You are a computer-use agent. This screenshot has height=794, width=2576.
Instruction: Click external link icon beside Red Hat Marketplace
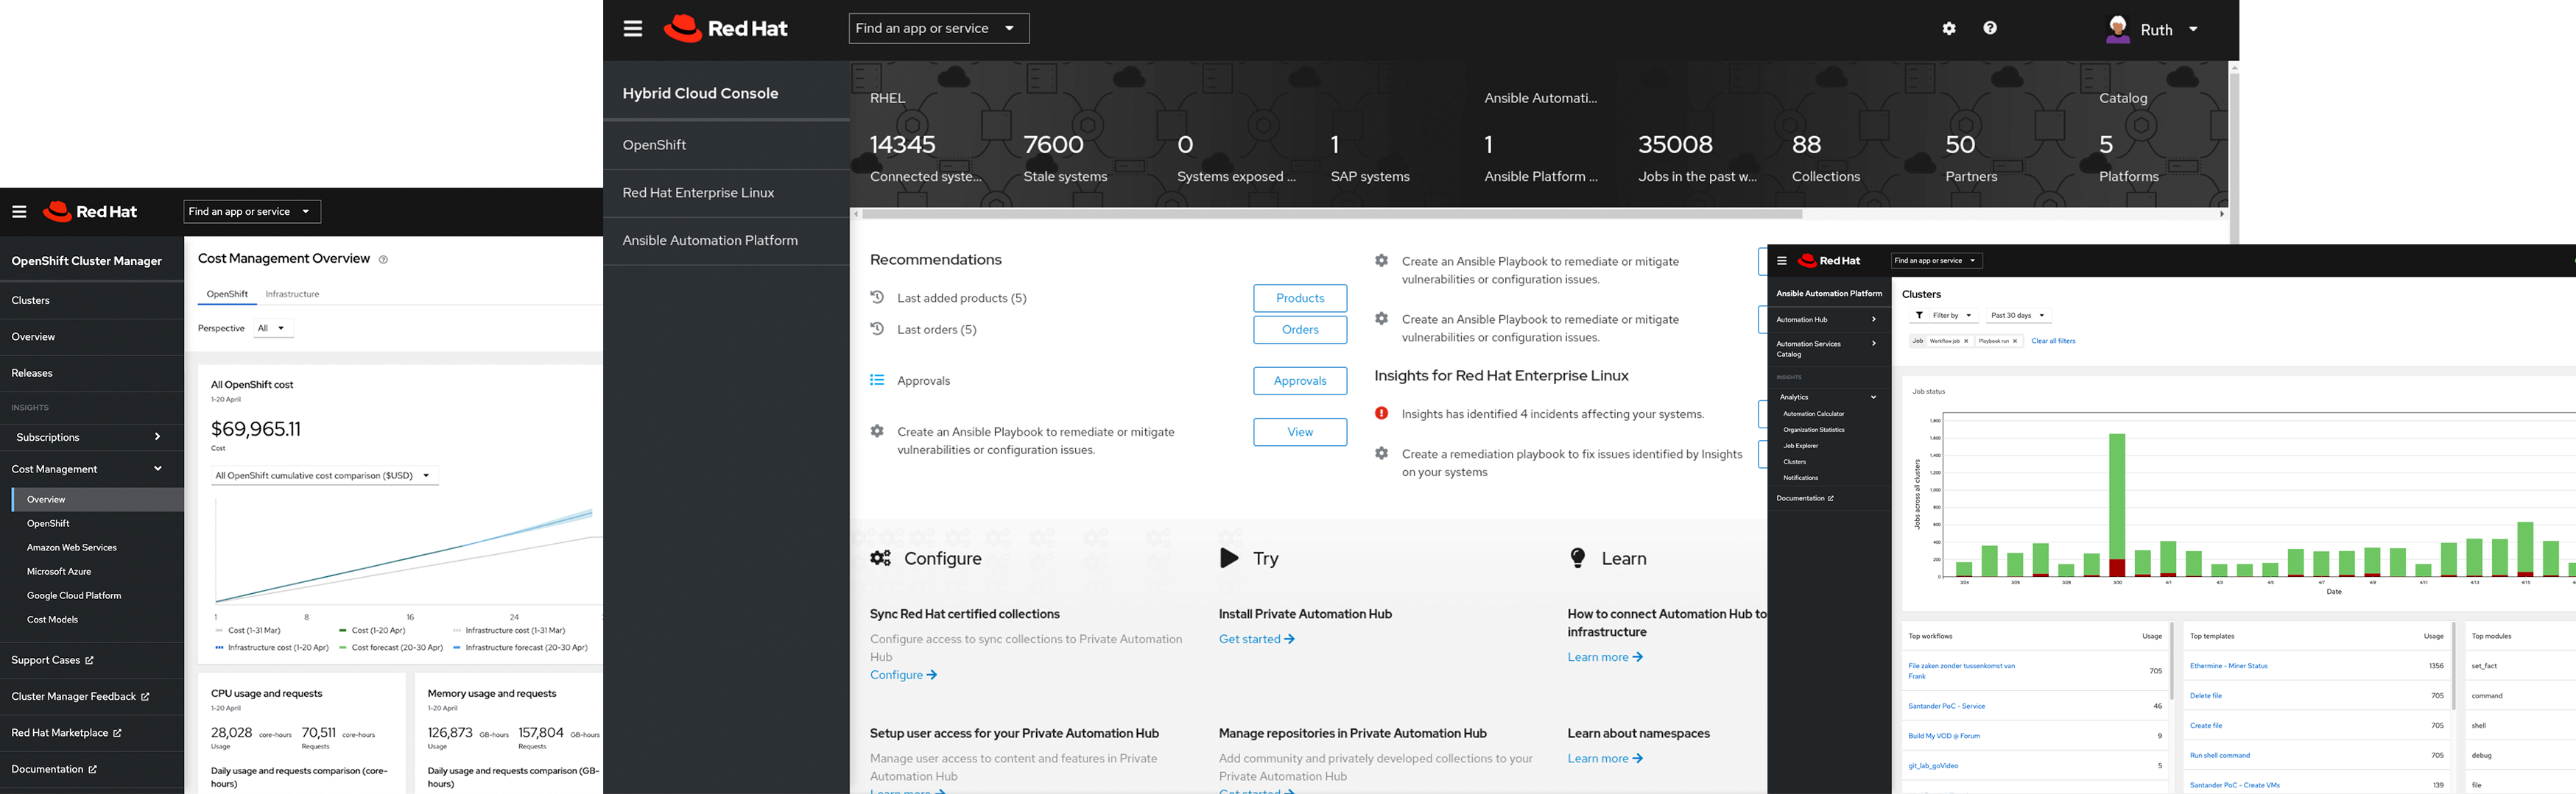point(117,733)
